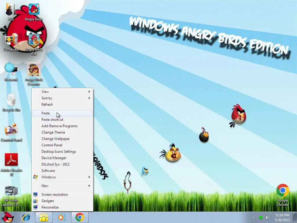This screenshot has width=297, height=223.
Task: Open Google Chrome desktop shortcut
Action: coord(282,195)
